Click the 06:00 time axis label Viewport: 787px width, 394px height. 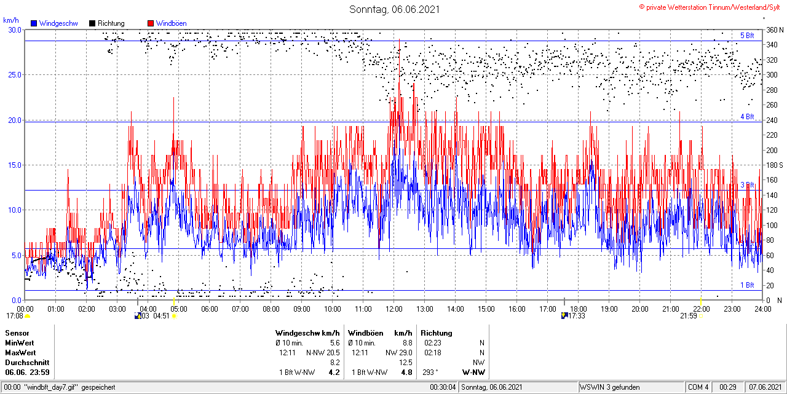point(210,309)
